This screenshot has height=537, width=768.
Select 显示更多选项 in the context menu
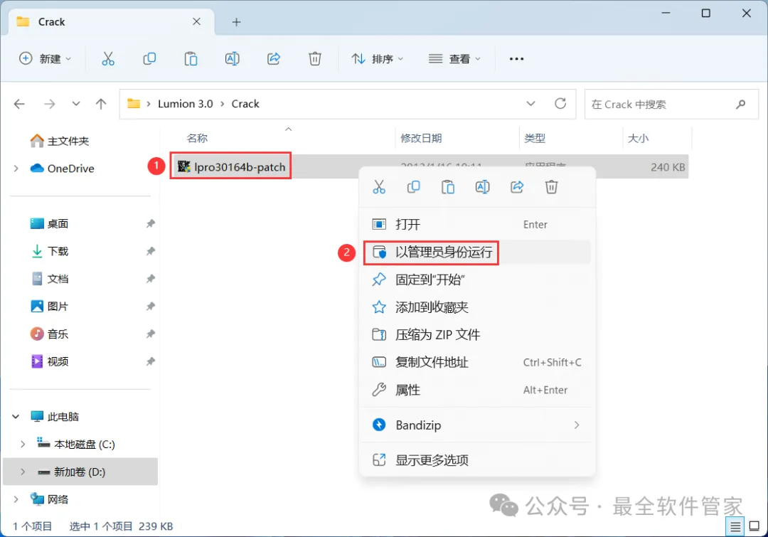coord(477,460)
